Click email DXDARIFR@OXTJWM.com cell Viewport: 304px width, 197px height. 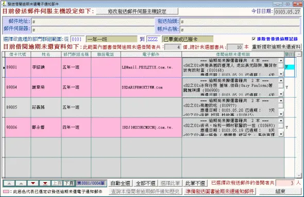coord(151,87)
